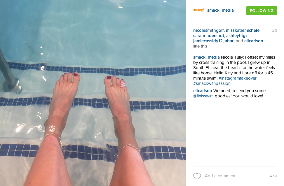Open smack_media profile from header
The image size is (284, 186).
(220, 10)
